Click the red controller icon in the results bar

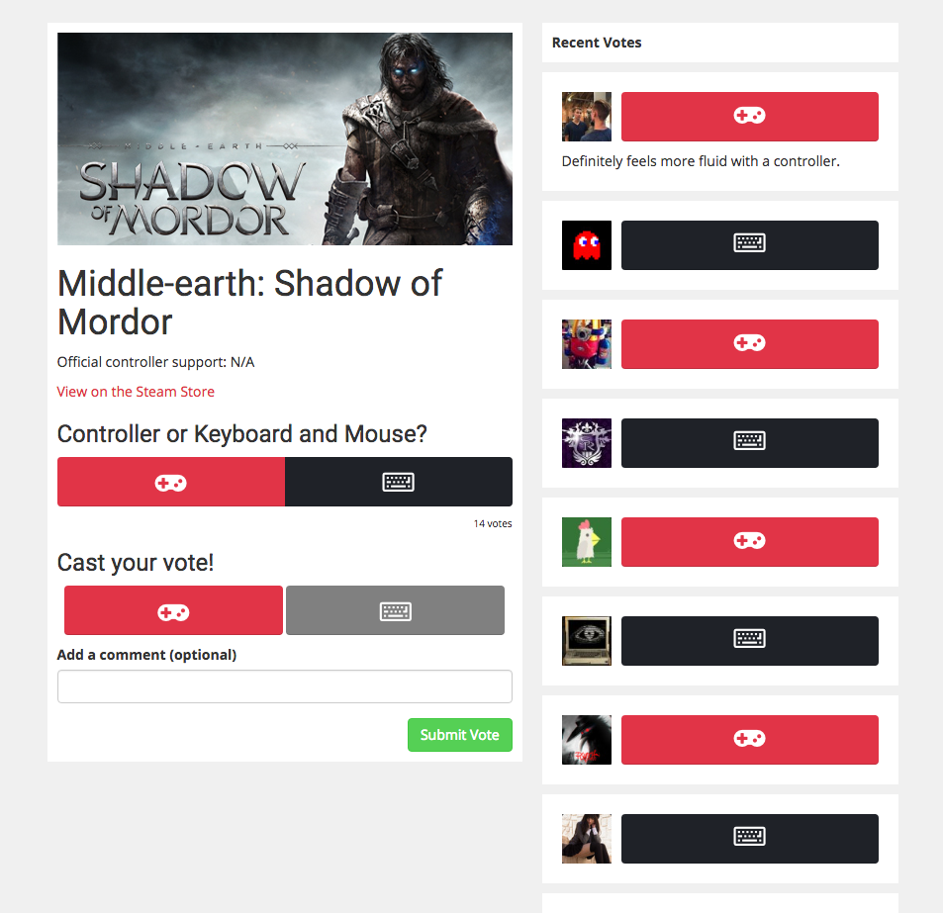170,482
